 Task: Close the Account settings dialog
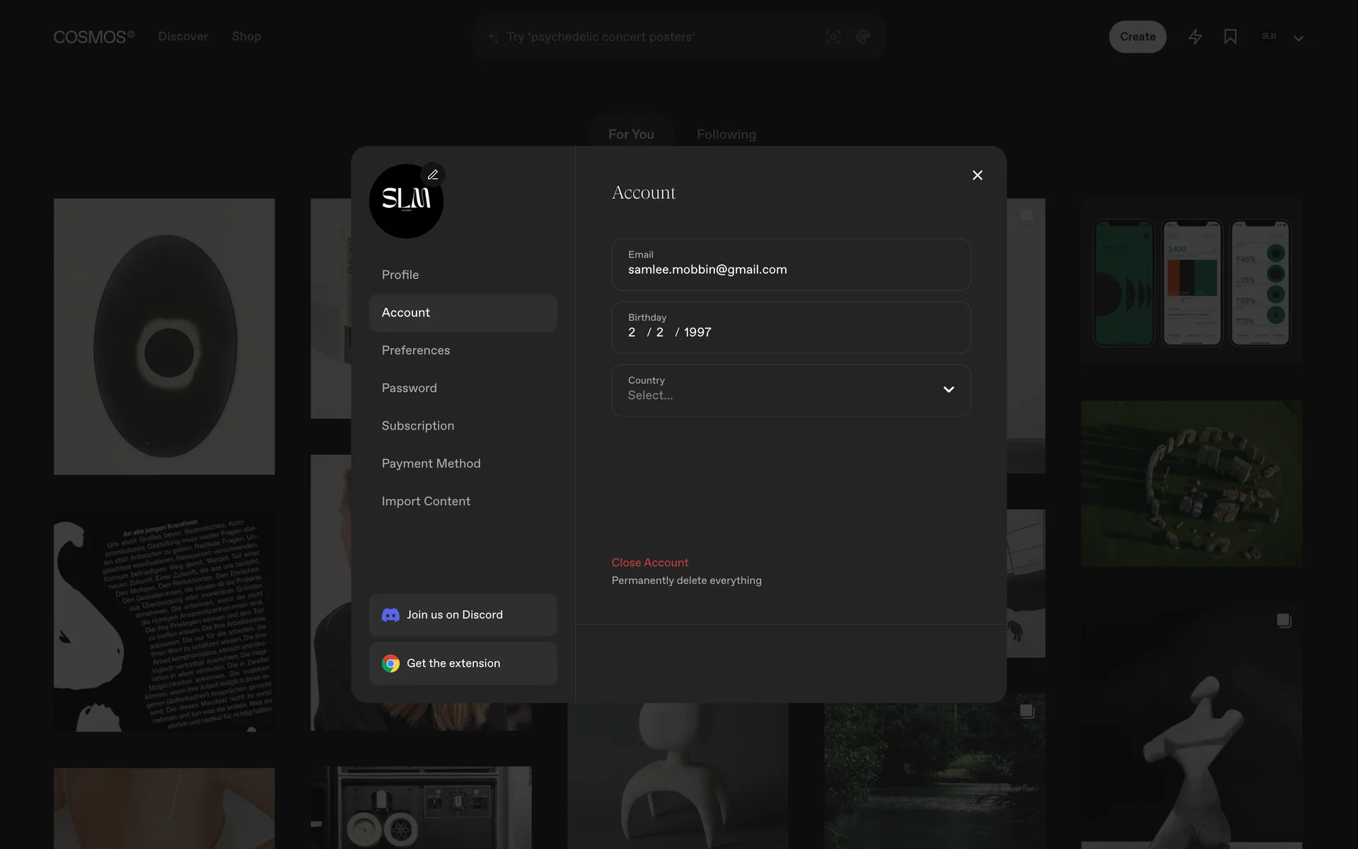point(977,175)
